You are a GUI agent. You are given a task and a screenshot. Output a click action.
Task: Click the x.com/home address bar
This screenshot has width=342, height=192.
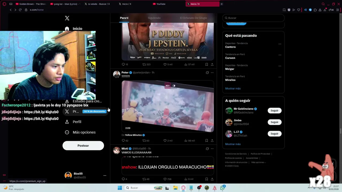tap(37, 10)
